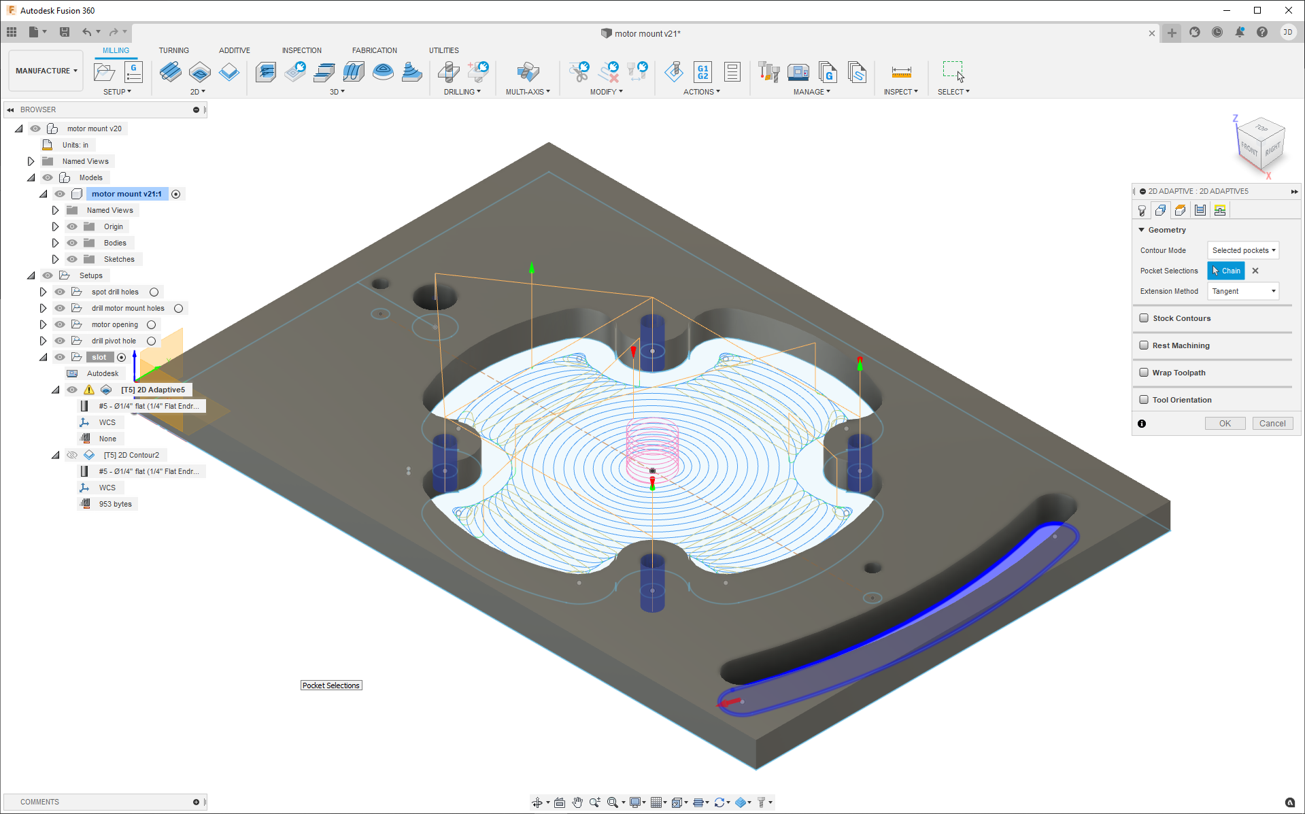Open the Contour Mode dropdown

tap(1243, 250)
